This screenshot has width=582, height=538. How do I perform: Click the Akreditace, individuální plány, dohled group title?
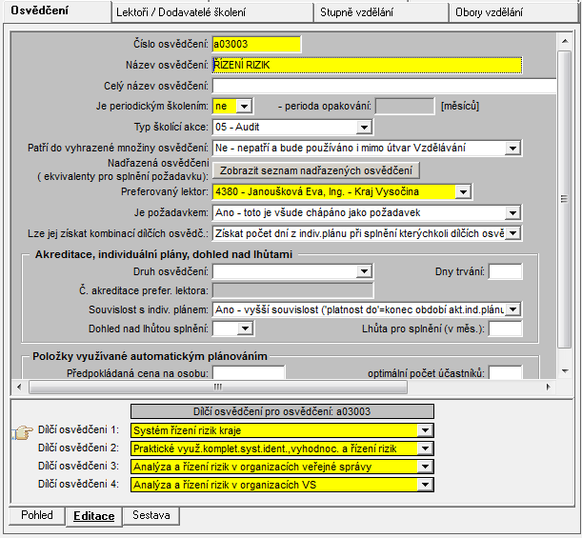tap(164, 254)
